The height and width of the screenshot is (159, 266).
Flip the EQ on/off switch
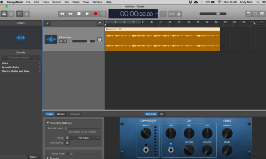[x=171, y=150]
